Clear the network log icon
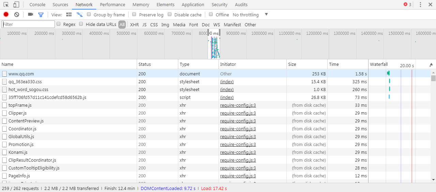The image size is (436, 192). coord(16,14)
